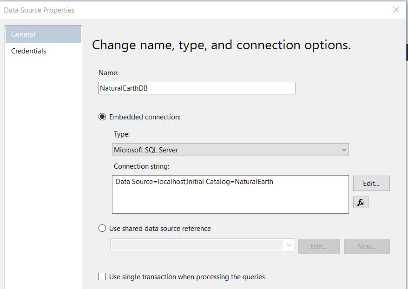The image size is (408, 289).
Task: Click the New... shared data source button
Action: coord(367,246)
